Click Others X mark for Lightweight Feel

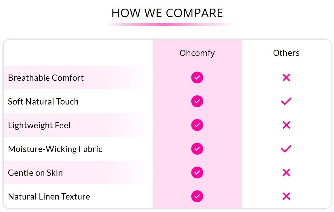(x=286, y=125)
